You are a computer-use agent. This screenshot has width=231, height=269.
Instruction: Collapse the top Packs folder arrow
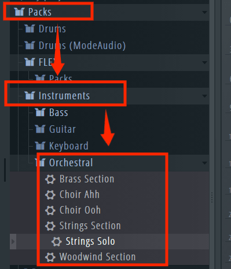[x=204, y=13]
